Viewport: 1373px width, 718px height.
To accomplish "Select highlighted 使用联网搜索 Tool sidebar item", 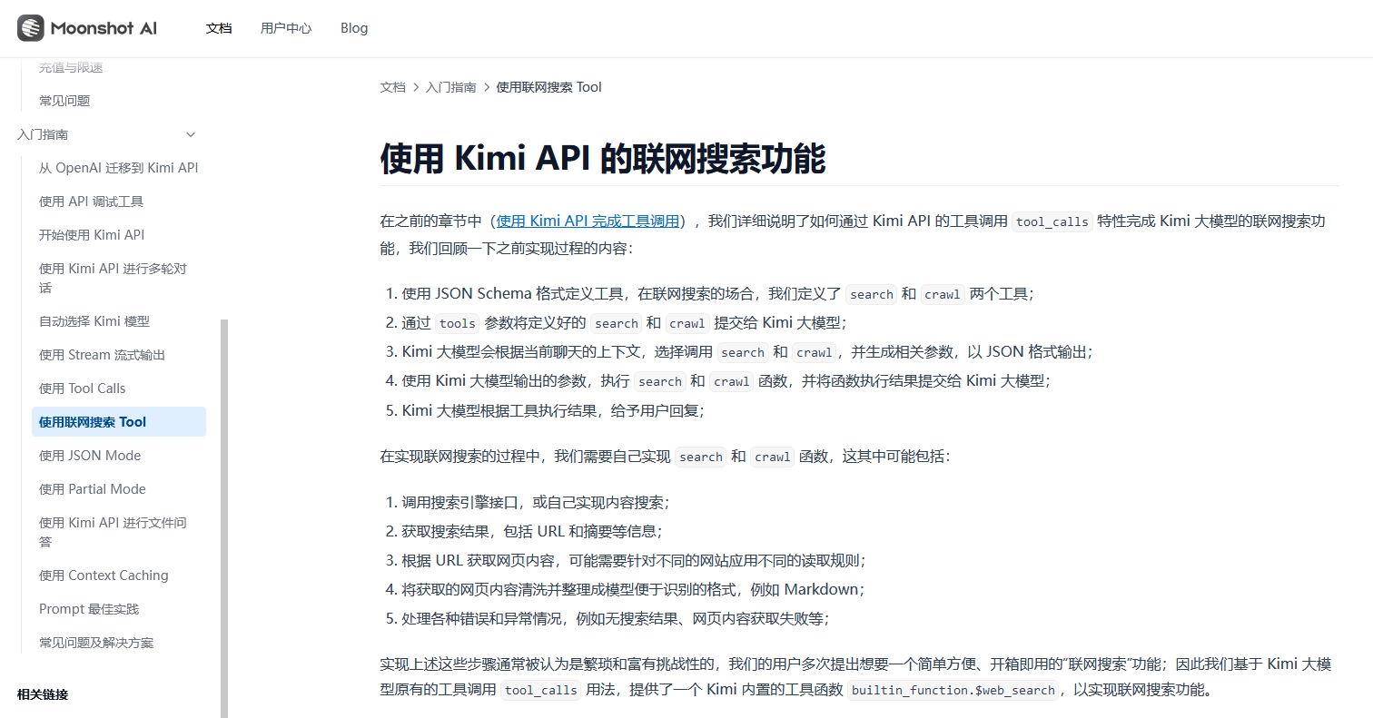I will point(119,422).
